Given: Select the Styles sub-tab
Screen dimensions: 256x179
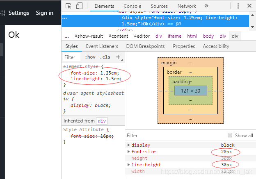Looking at the screenshot, I should coord(71,46).
